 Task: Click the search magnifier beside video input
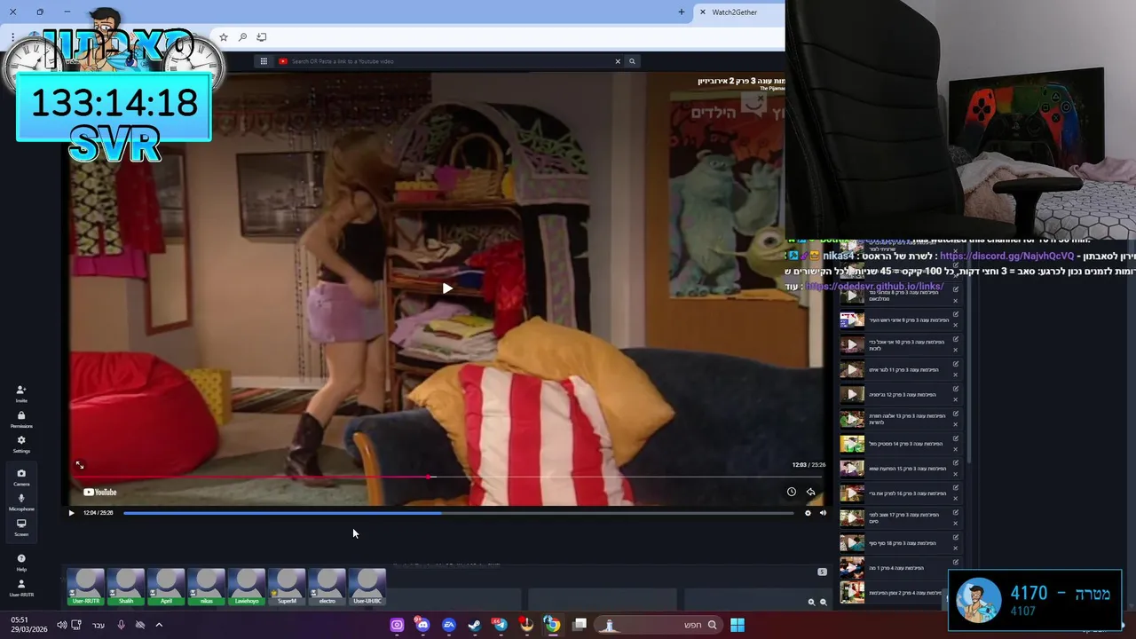pyautogui.click(x=632, y=61)
